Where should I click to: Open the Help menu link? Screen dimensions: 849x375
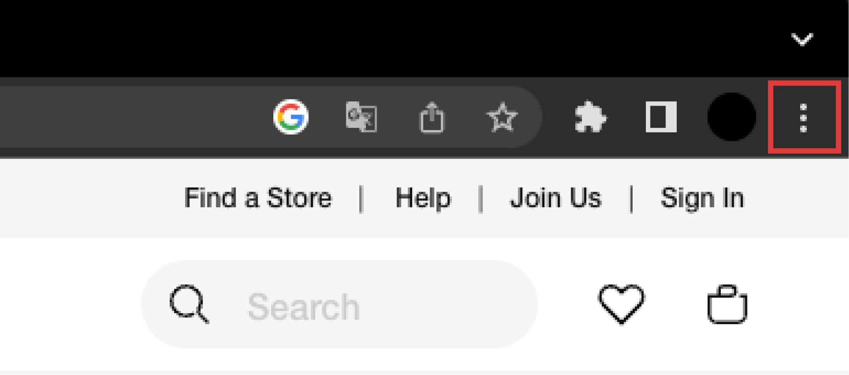(x=423, y=198)
